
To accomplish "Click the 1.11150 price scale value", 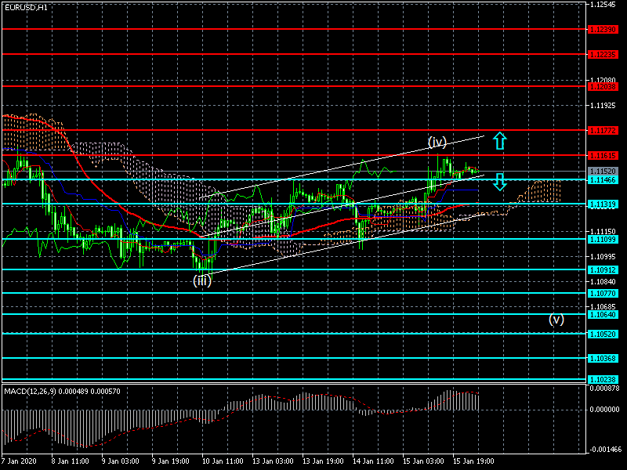I will (x=603, y=231).
